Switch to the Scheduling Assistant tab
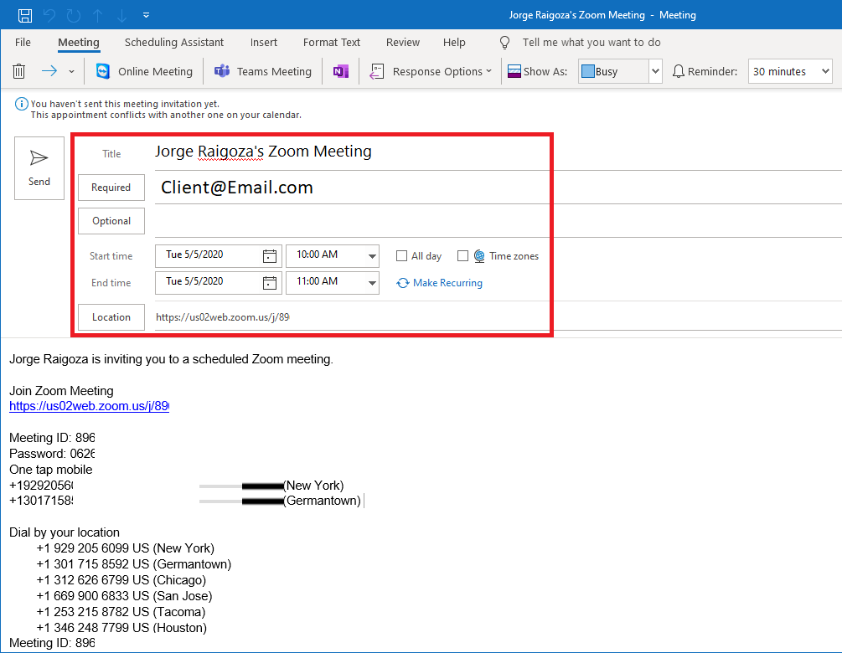 tap(174, 43)
